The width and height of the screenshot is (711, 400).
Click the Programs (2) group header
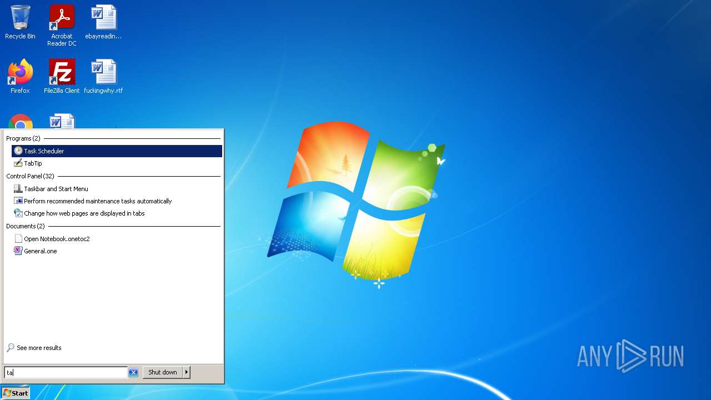23,138
